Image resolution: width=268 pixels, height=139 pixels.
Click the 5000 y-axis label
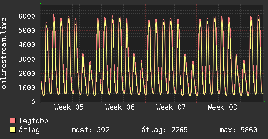coord(27,31)
